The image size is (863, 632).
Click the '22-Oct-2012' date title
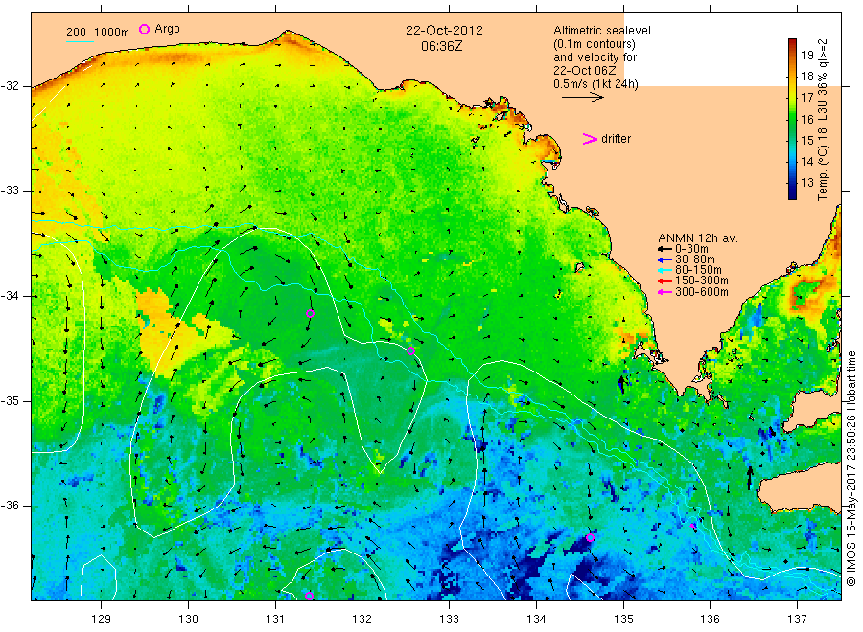pos(444,31)
